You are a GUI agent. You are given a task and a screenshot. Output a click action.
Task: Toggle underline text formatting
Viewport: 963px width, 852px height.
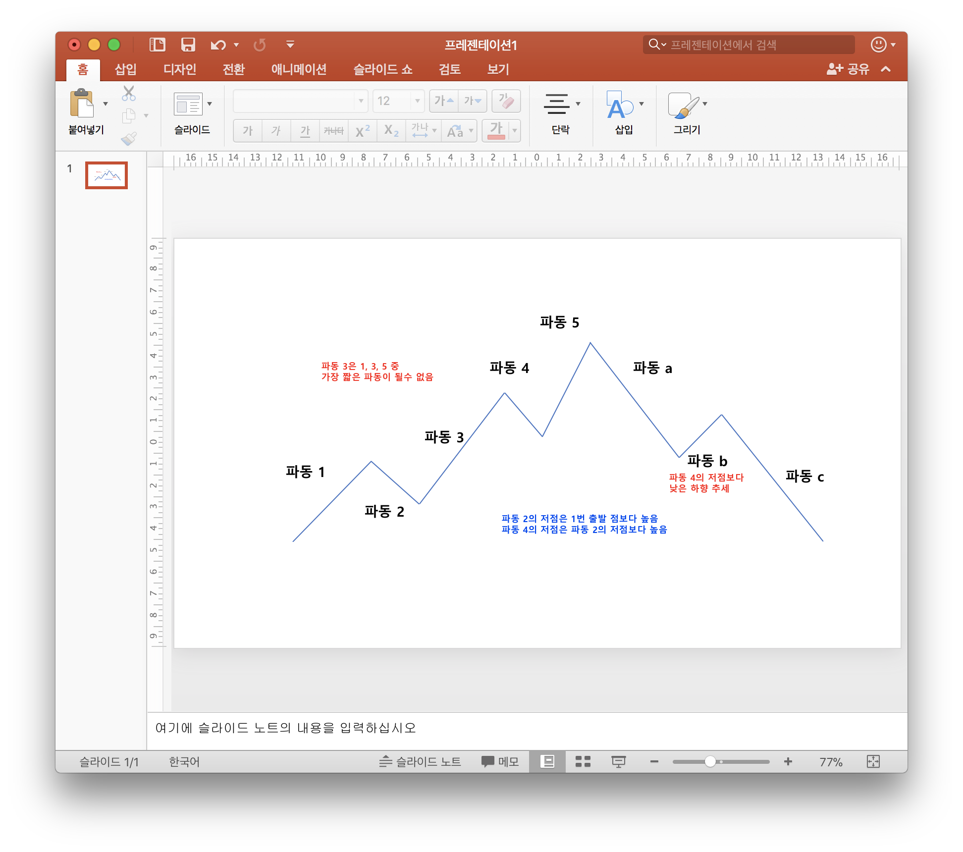pos(305,131)
